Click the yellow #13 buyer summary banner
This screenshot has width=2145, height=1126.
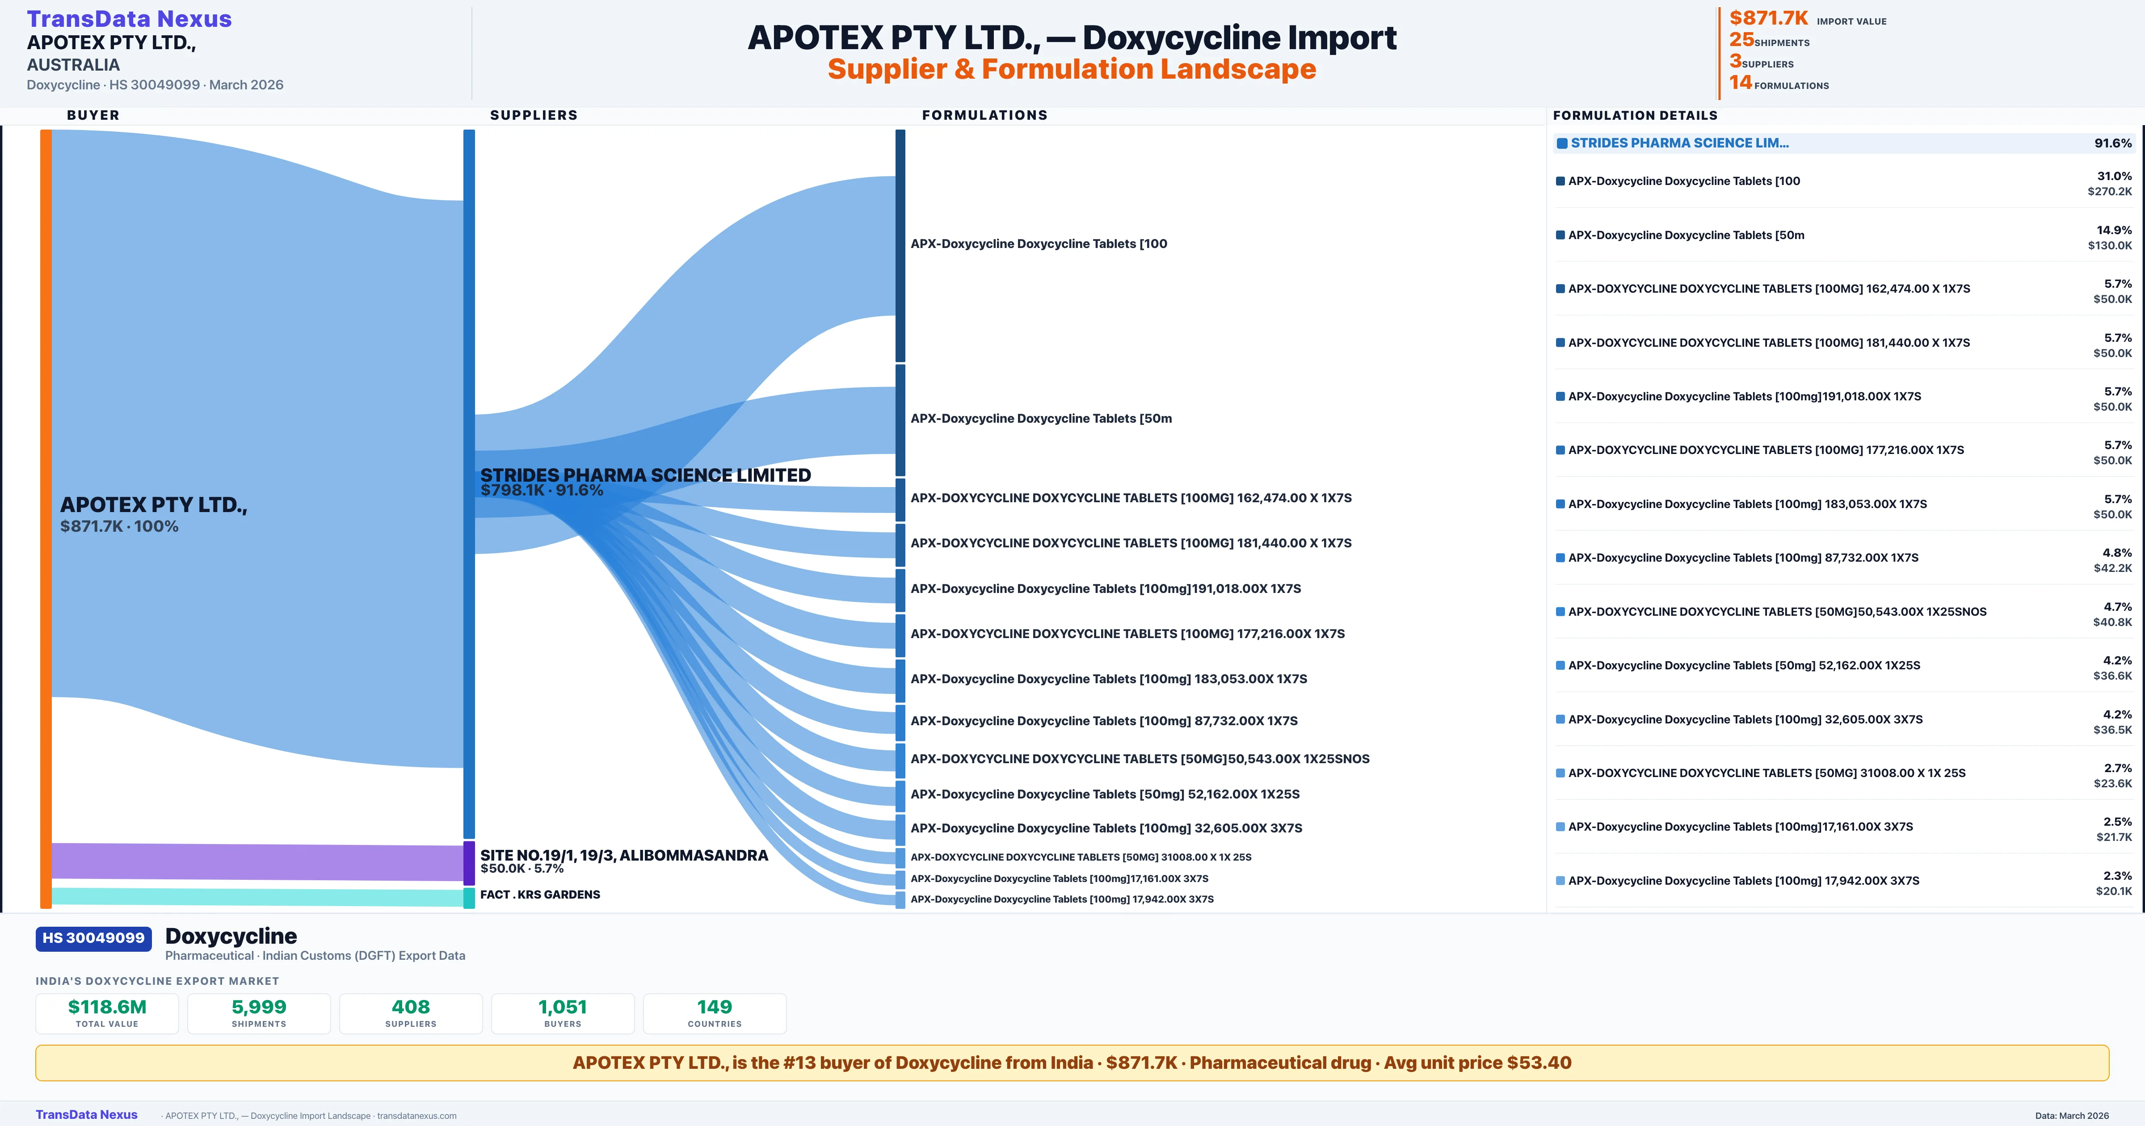1072,1063
